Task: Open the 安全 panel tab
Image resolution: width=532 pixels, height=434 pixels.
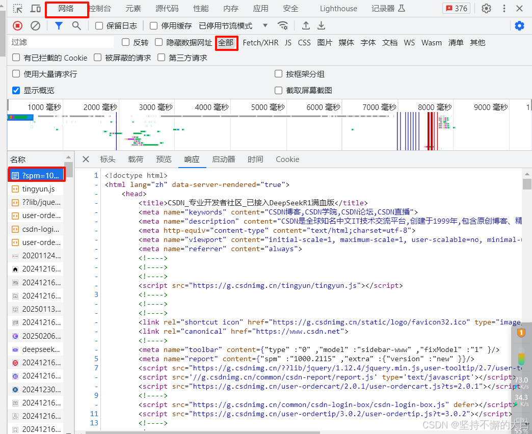Action: pyautogui.click(x=290, y=9)
